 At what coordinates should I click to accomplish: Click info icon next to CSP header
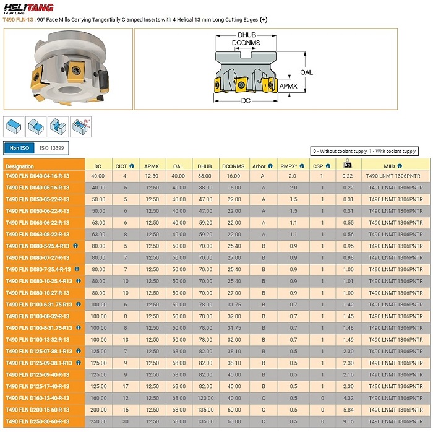coord(328,166)
